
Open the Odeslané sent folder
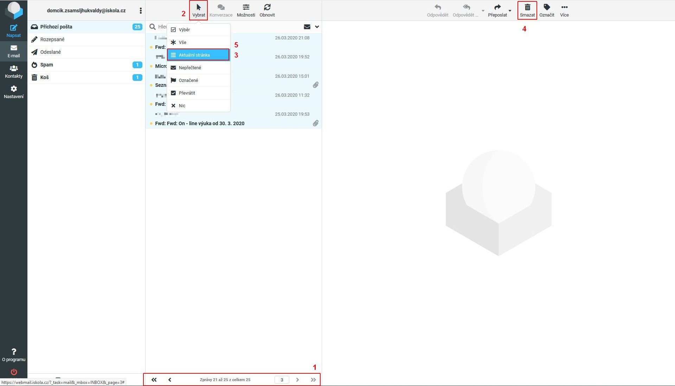86,52
